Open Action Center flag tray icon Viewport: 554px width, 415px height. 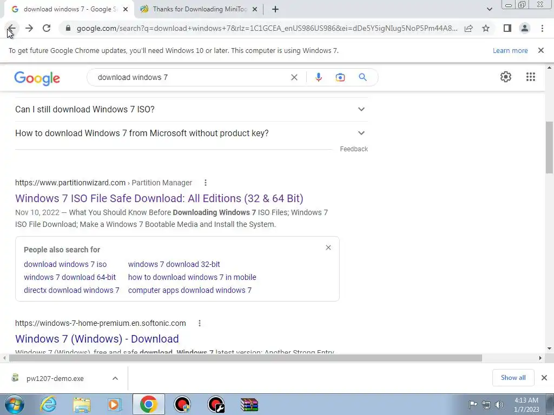pyautogui.click(x=473, y=405)
